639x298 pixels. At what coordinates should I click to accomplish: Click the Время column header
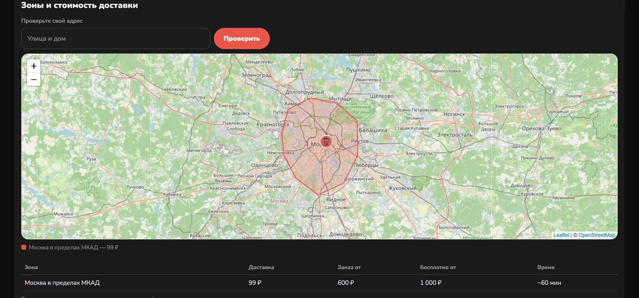[546, 267]
